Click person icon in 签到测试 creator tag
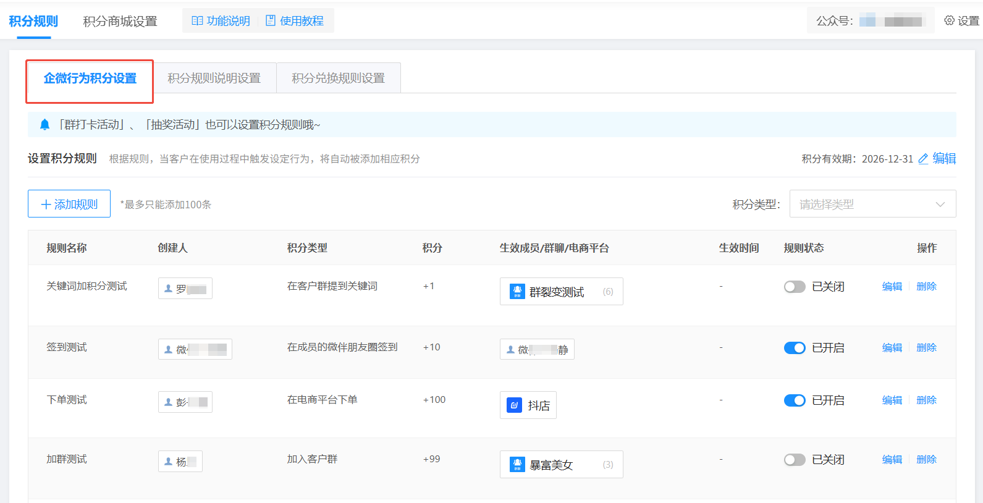Screen dimensions: 983x503 coord(168,350)
